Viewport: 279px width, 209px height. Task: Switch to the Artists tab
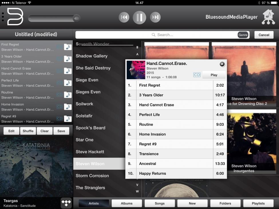pyautogui.click(x=94, y=203)
